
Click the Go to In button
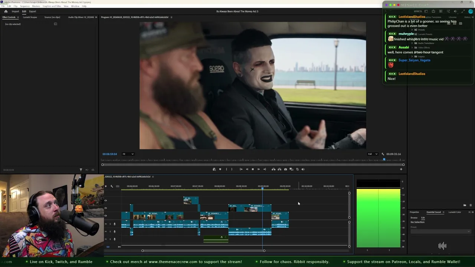point(241,169)
